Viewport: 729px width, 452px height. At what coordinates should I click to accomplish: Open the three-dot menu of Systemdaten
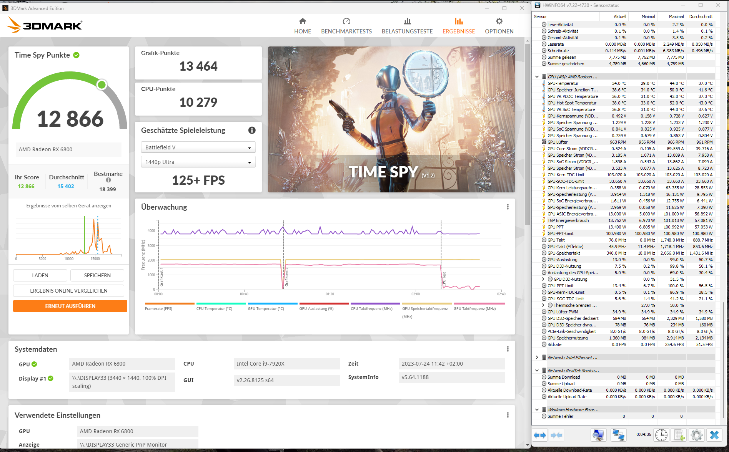[508, 349]
